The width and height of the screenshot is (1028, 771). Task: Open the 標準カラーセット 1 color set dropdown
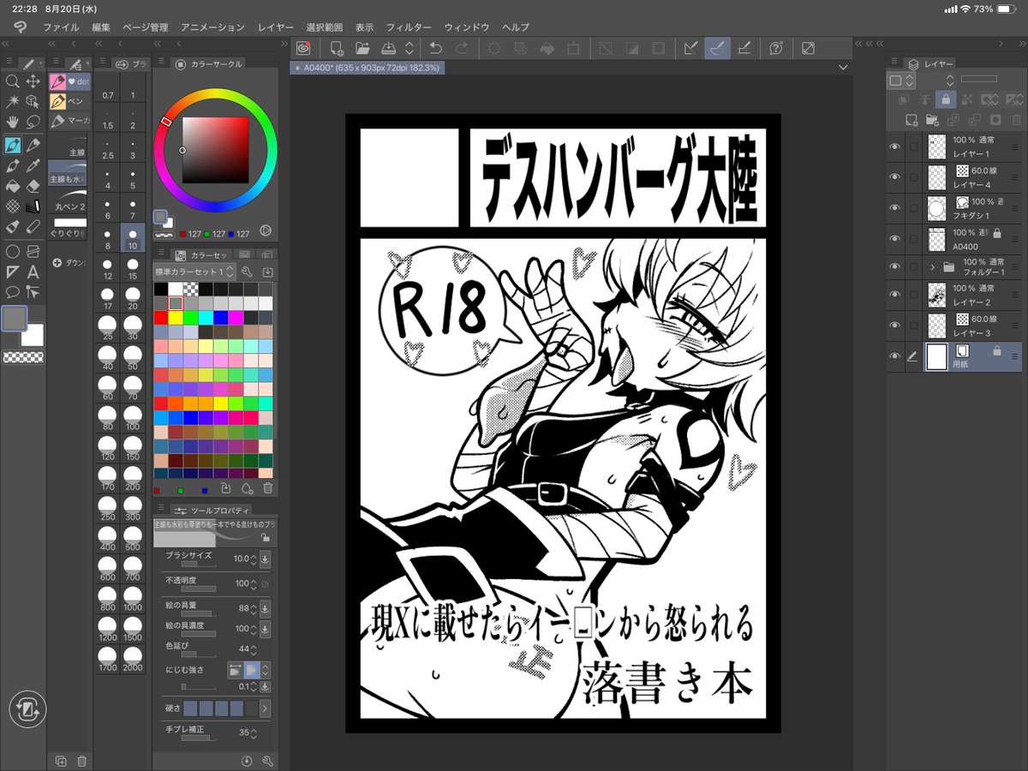pos(230,272)
